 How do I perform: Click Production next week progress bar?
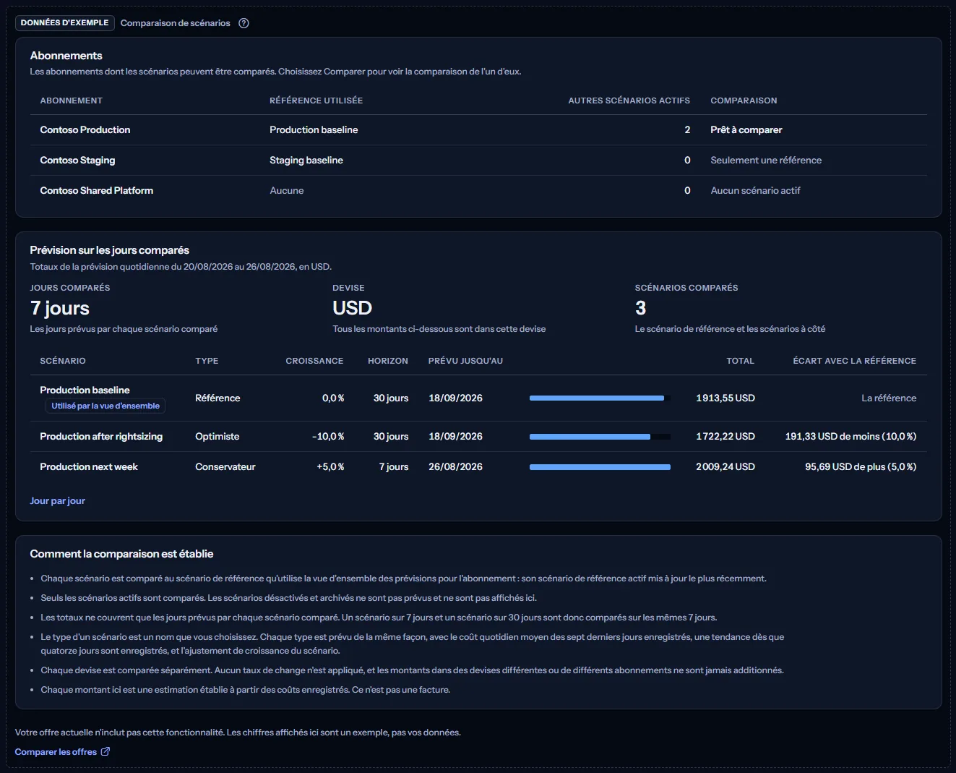[600, 466]
